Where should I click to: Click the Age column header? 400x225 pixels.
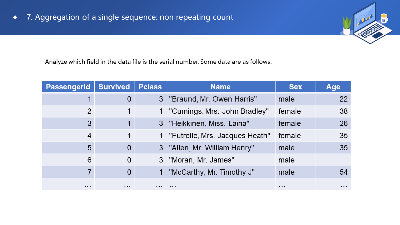333,87
